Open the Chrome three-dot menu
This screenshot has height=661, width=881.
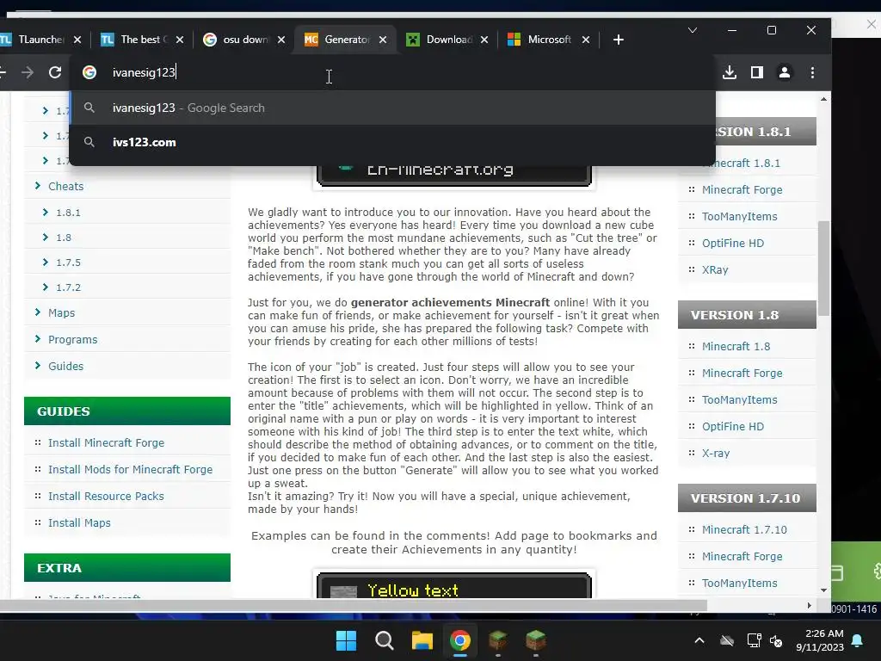point(812,72)
